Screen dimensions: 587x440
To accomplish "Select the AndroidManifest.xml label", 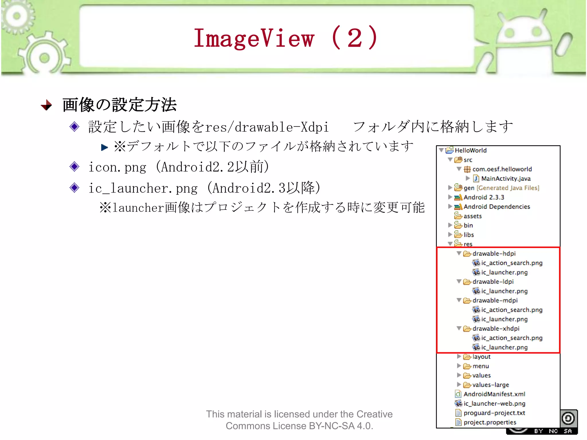I will pos(494,394).
